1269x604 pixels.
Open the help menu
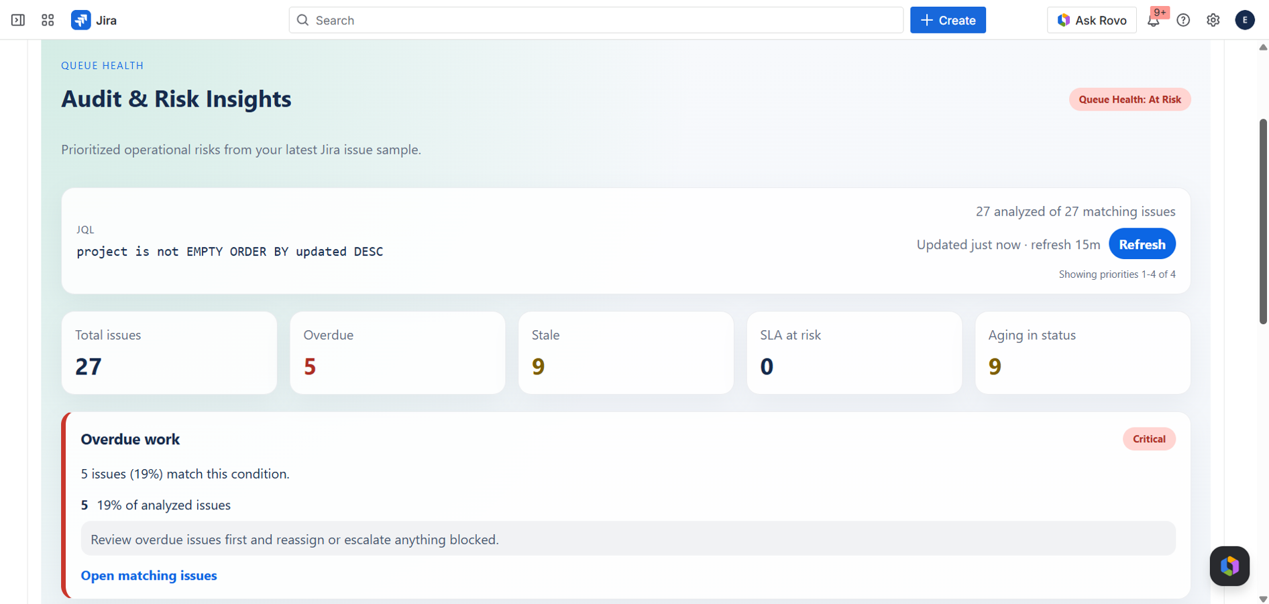[x=1183, y=20]
